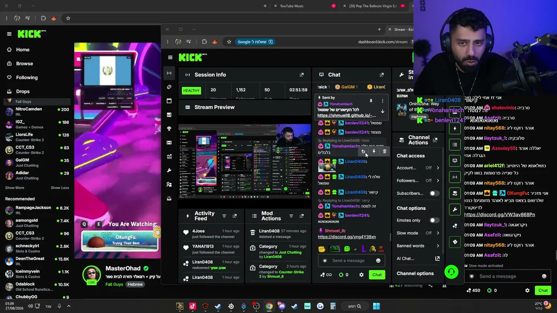Screen dimensions: 557x313
Task: Click Show More in followed channels list
Action: (15, 188)
